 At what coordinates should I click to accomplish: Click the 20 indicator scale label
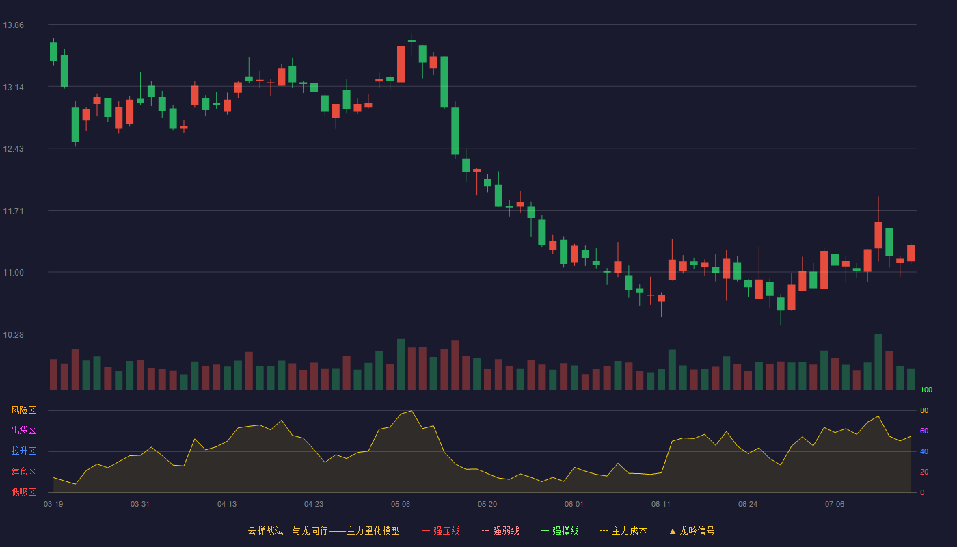click(924, 472)
